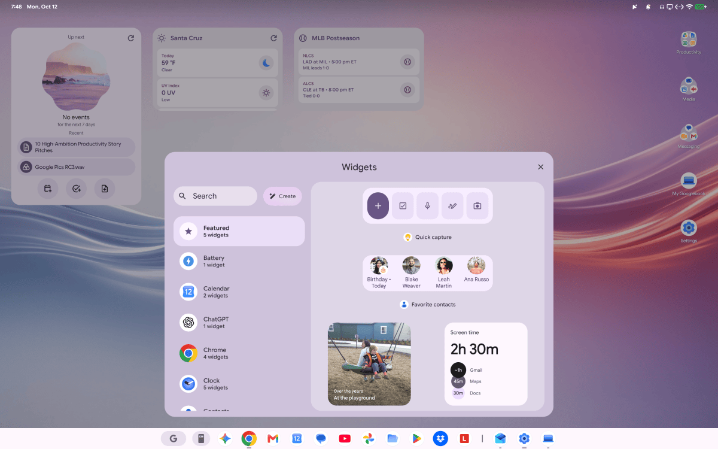
Task: Open the Files app from the taskbar
Action: [393, 439]
